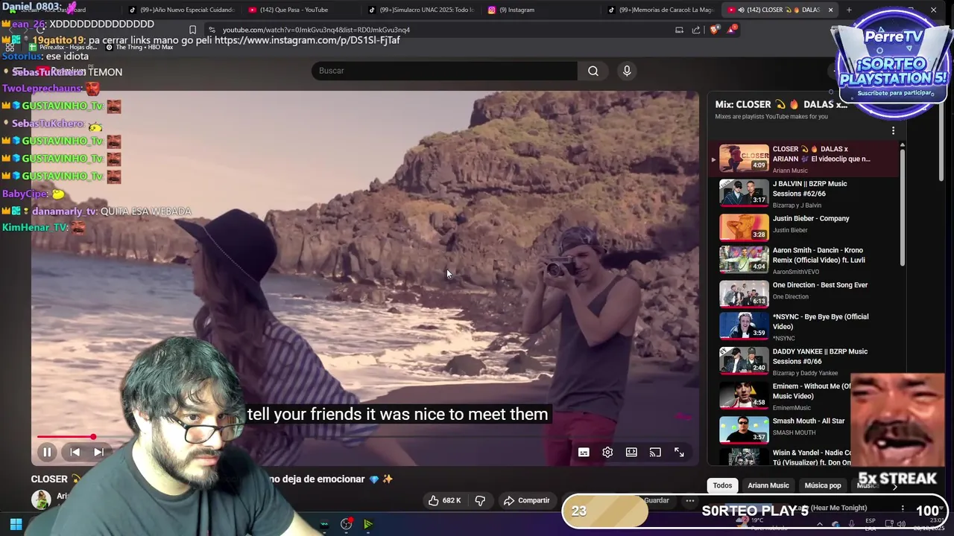The image size is (954, 536).
Task: Switch to Simulacro UNAC 2025 TikTok tab
Action: (x=421, y=10)
